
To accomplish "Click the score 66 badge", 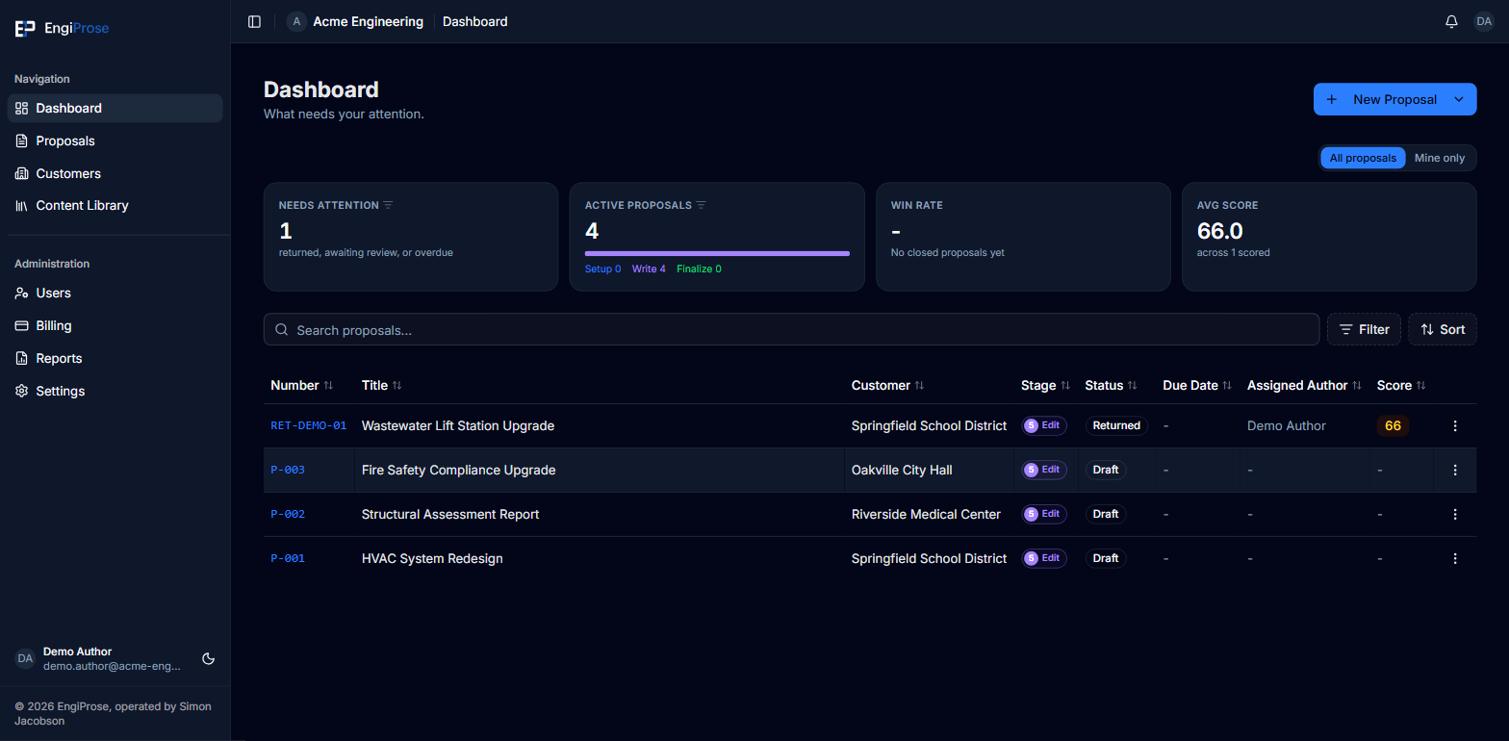I will (x=1393, y=425).
